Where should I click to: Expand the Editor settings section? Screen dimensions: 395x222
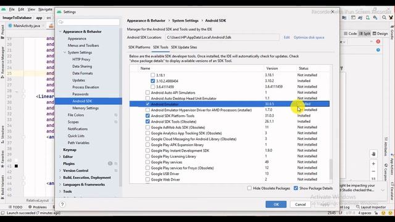(60, 157)
